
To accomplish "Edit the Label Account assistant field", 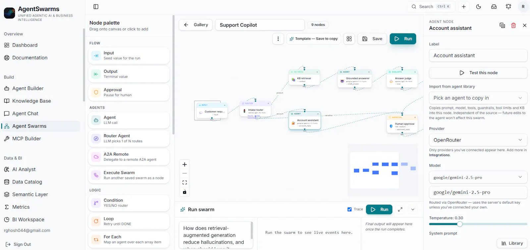I will (x=478, y=56).
